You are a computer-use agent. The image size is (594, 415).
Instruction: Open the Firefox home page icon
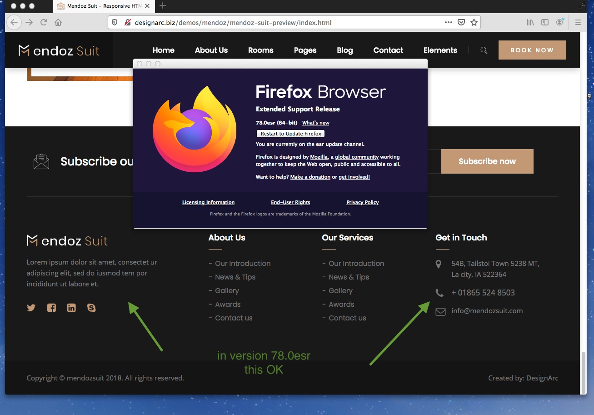pos(58,22)
